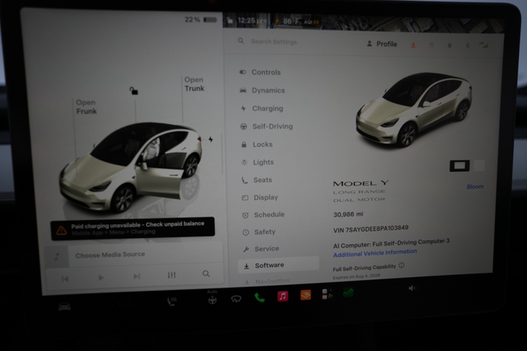Open the media equalizer icon
Viewport: 527px width, 351px height.
(171, 275)
